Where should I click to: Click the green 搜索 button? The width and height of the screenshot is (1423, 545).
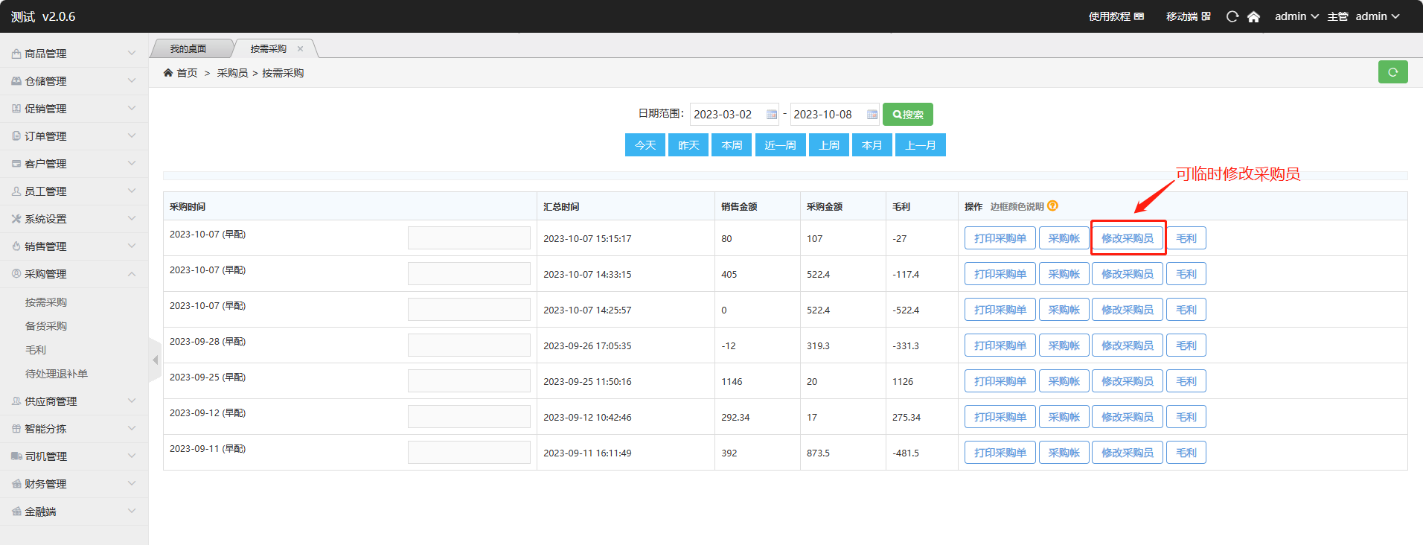[x=907, y=115]
